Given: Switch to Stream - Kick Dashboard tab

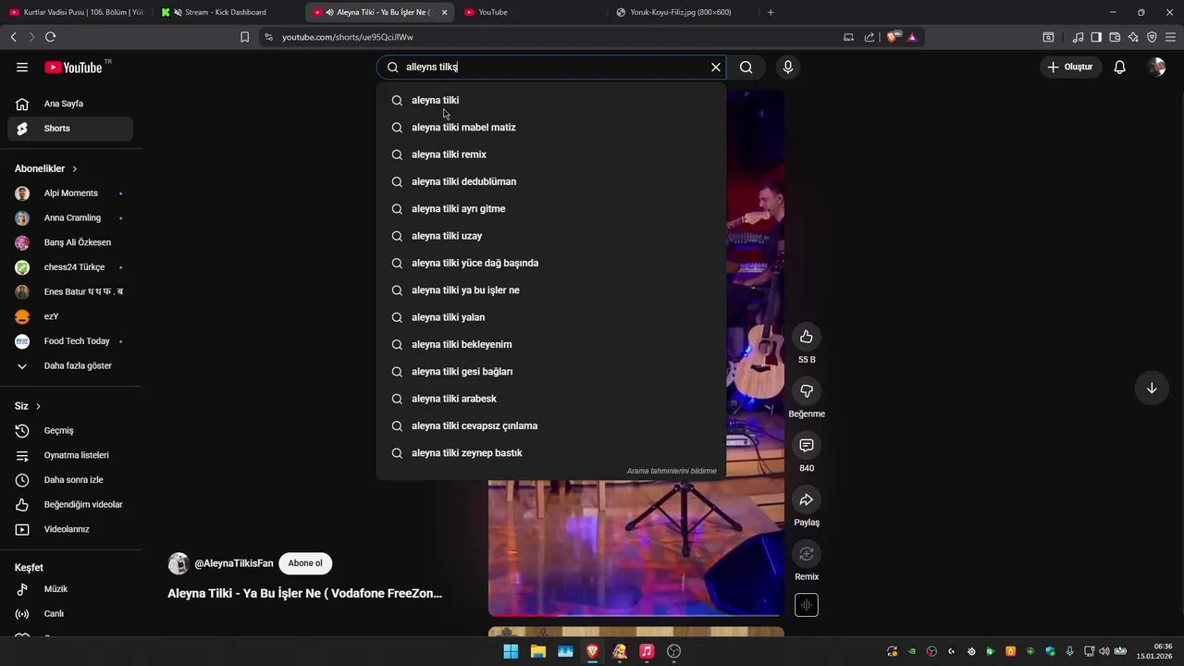Looking at the screenshot, I should click(226, 12).
